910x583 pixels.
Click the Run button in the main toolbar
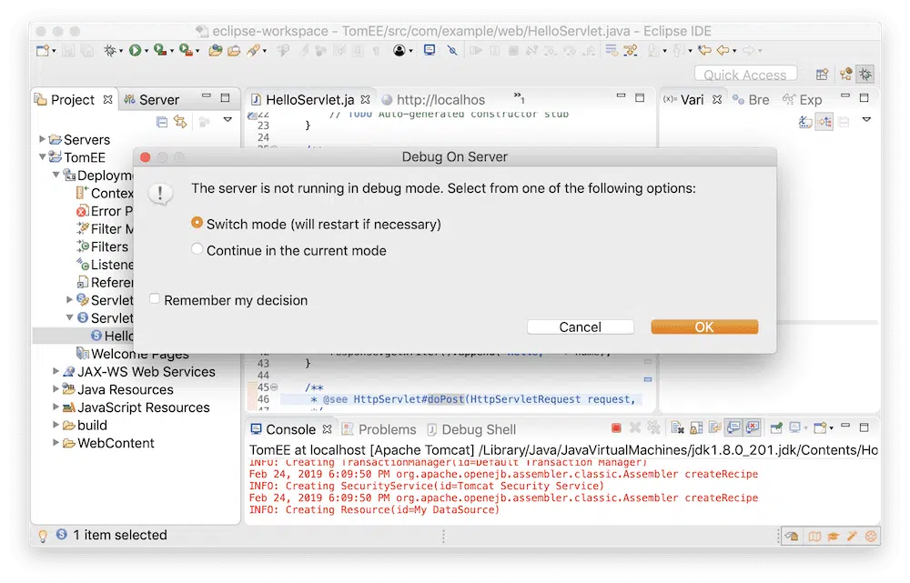(x=135, y=51)
